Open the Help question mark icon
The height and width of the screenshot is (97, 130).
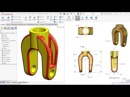[x=120, y=14]
